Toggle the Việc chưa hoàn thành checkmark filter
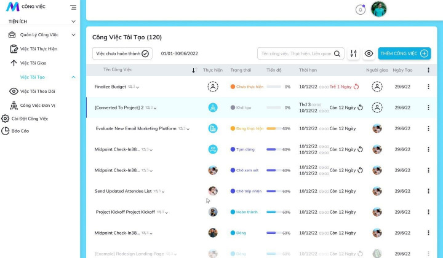This screenshot has height=258, width=443. pos(146,53)
